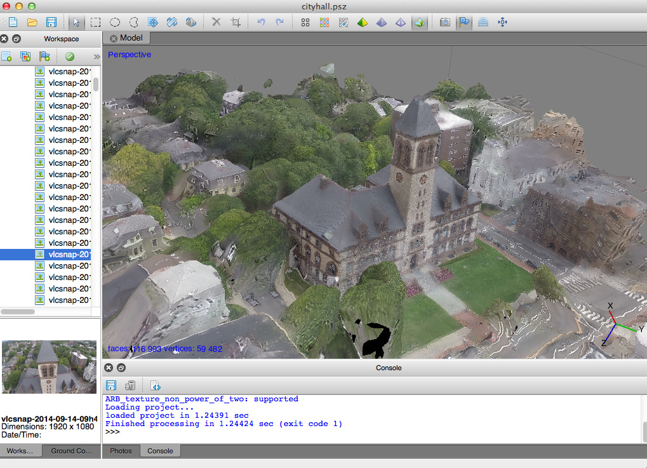Choose the free-form selection tool
This screenshot has width=647, height=468.
[133, 22]
